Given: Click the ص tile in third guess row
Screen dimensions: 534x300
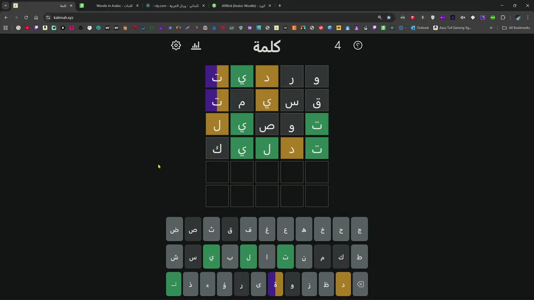Looking at the screenshot, I should pyautogui.click(x=267, y=124).
